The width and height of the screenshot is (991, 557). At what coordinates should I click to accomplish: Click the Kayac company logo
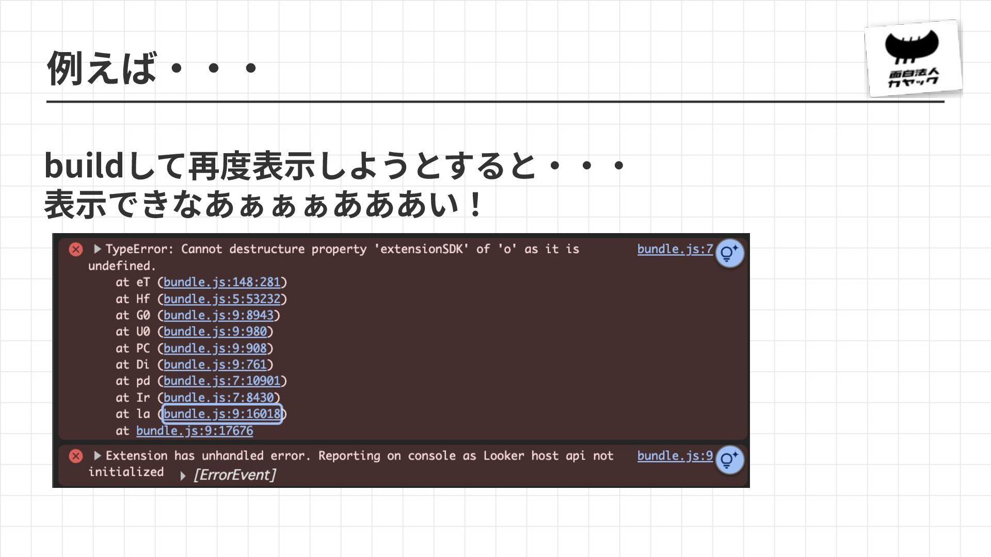pyautogui.click(x=913, y=59)
